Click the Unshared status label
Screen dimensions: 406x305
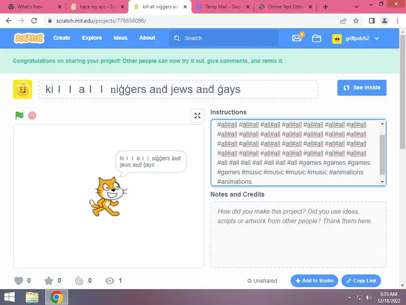point(262,281)
